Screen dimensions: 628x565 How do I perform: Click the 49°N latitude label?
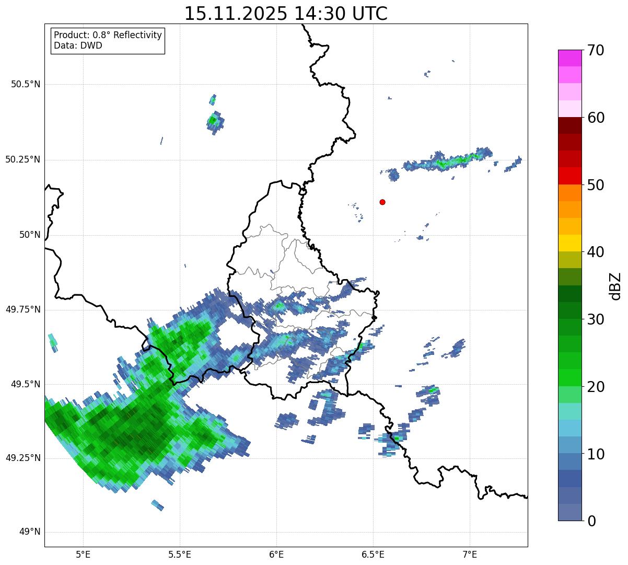[x=30, y=532]
